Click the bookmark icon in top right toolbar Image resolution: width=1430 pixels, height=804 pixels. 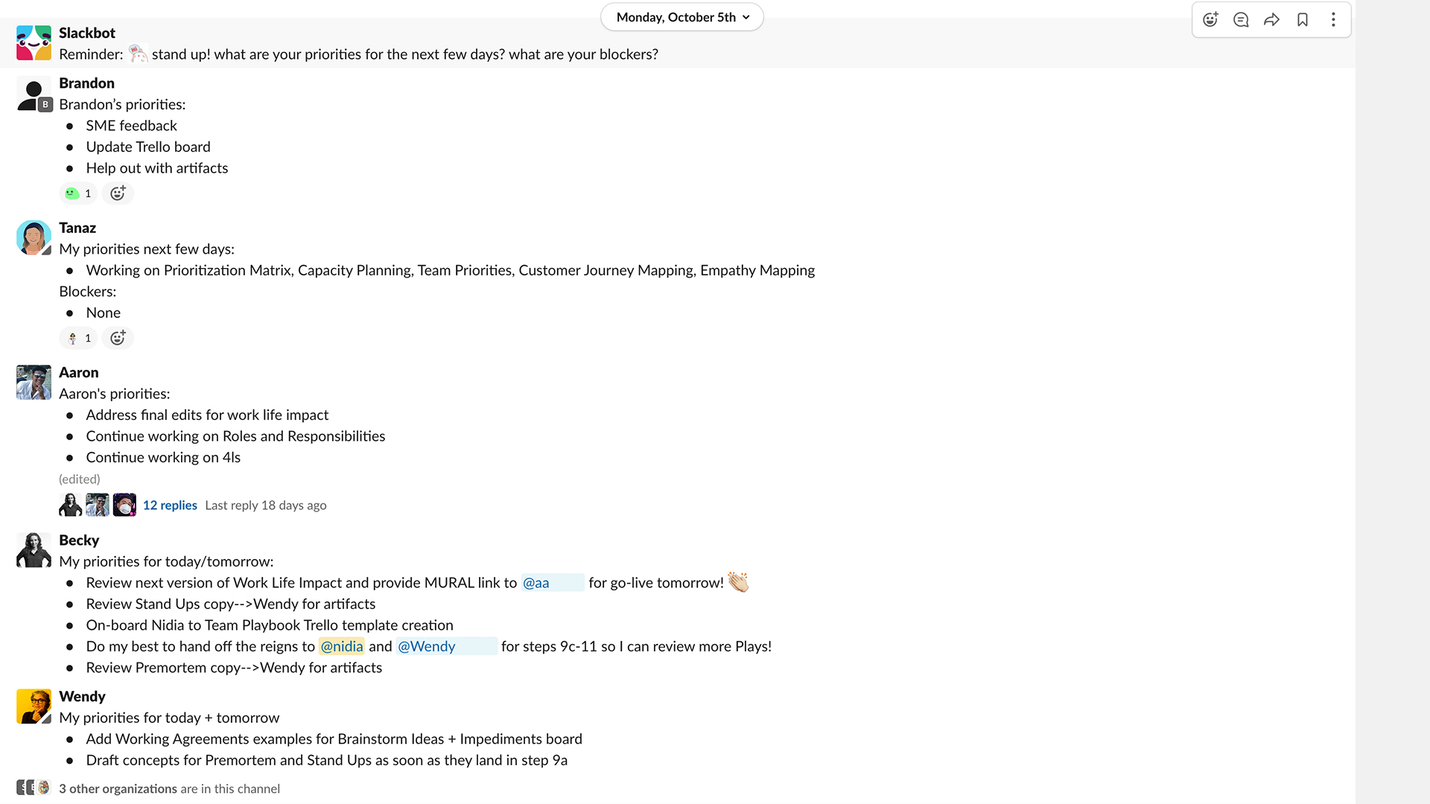tap(1303, 19)
